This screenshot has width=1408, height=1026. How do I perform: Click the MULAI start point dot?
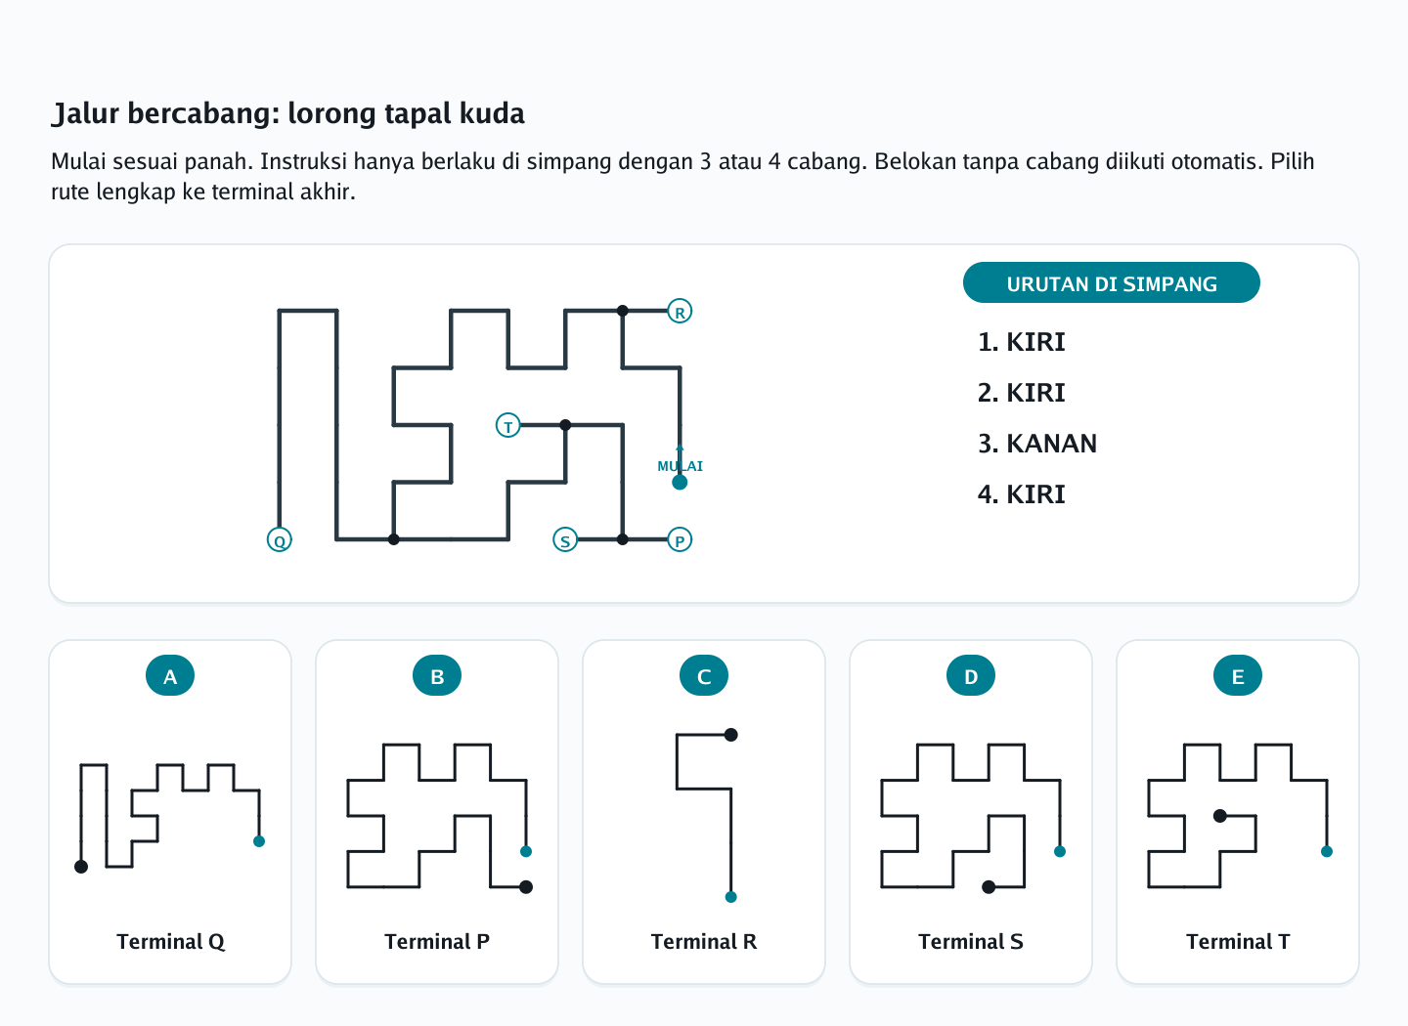coord(680,482)
